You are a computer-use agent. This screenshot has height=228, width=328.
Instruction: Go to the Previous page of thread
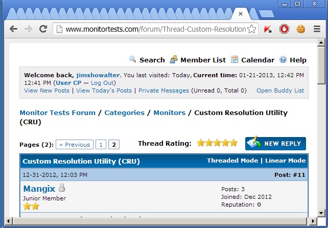74,145
